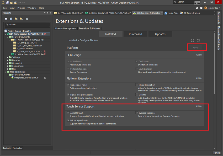Click document icon next to Integrated_Library.SCHLIB

pos(45,78)
